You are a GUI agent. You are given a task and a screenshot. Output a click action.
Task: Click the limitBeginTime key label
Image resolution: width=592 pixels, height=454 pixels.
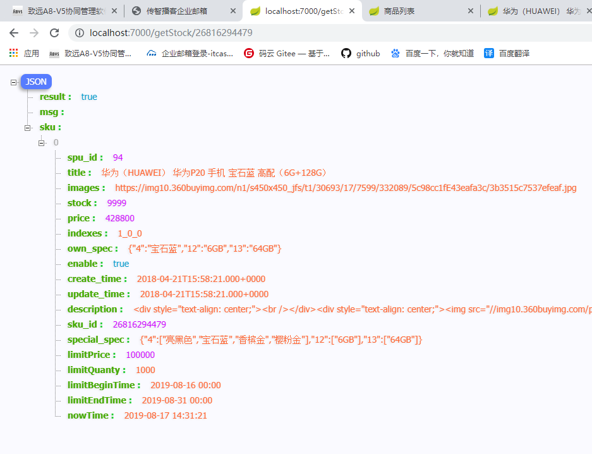pyautogui.click(x=104, y=385)
